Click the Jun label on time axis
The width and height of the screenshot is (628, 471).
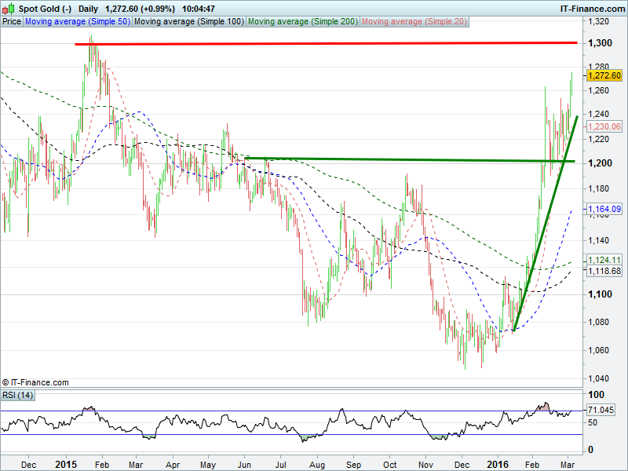244,465
